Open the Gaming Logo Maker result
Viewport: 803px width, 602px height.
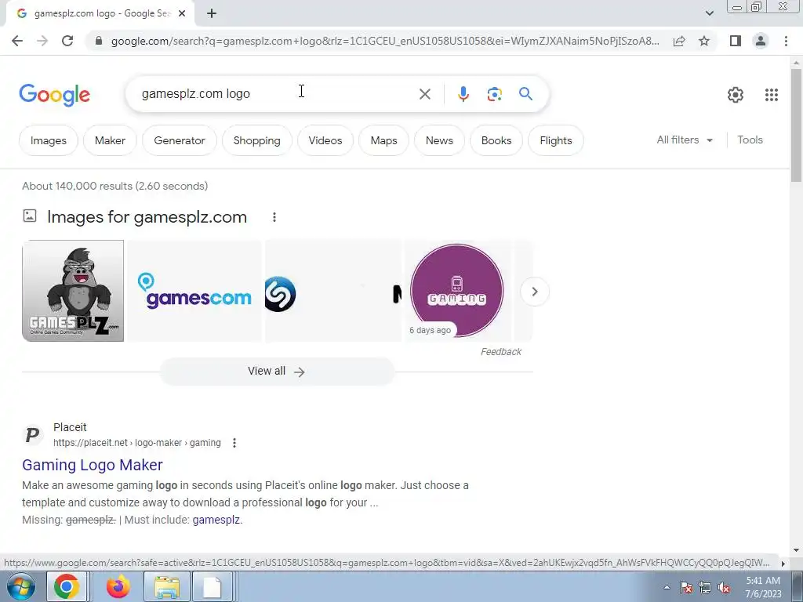[x=93, y=465]
